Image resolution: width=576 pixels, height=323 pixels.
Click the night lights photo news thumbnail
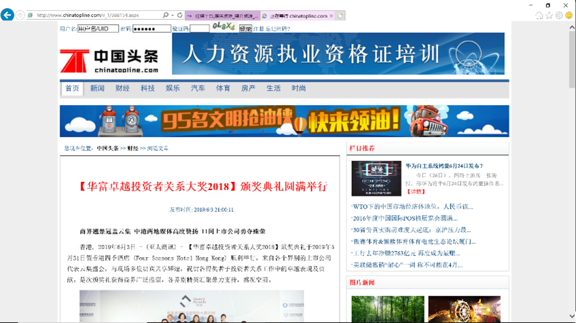465,309
